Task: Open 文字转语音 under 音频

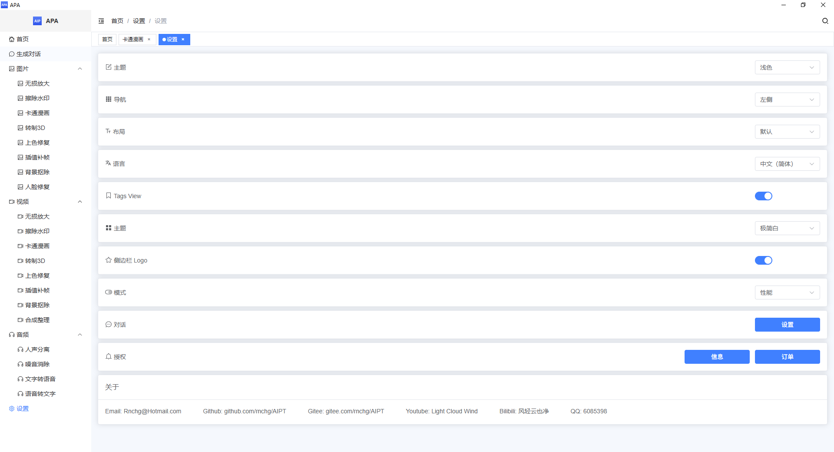Action: pyautogui.click(x=46, y=379)
